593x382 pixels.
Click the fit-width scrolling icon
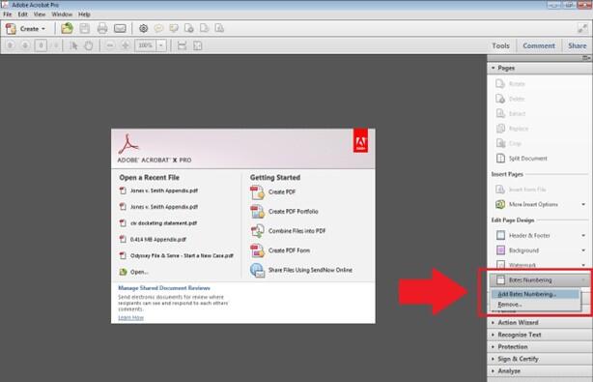point(182,45)
